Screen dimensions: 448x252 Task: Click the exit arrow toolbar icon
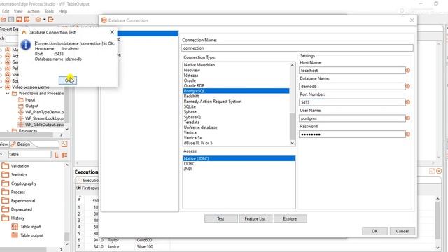(x=51, y=20)
